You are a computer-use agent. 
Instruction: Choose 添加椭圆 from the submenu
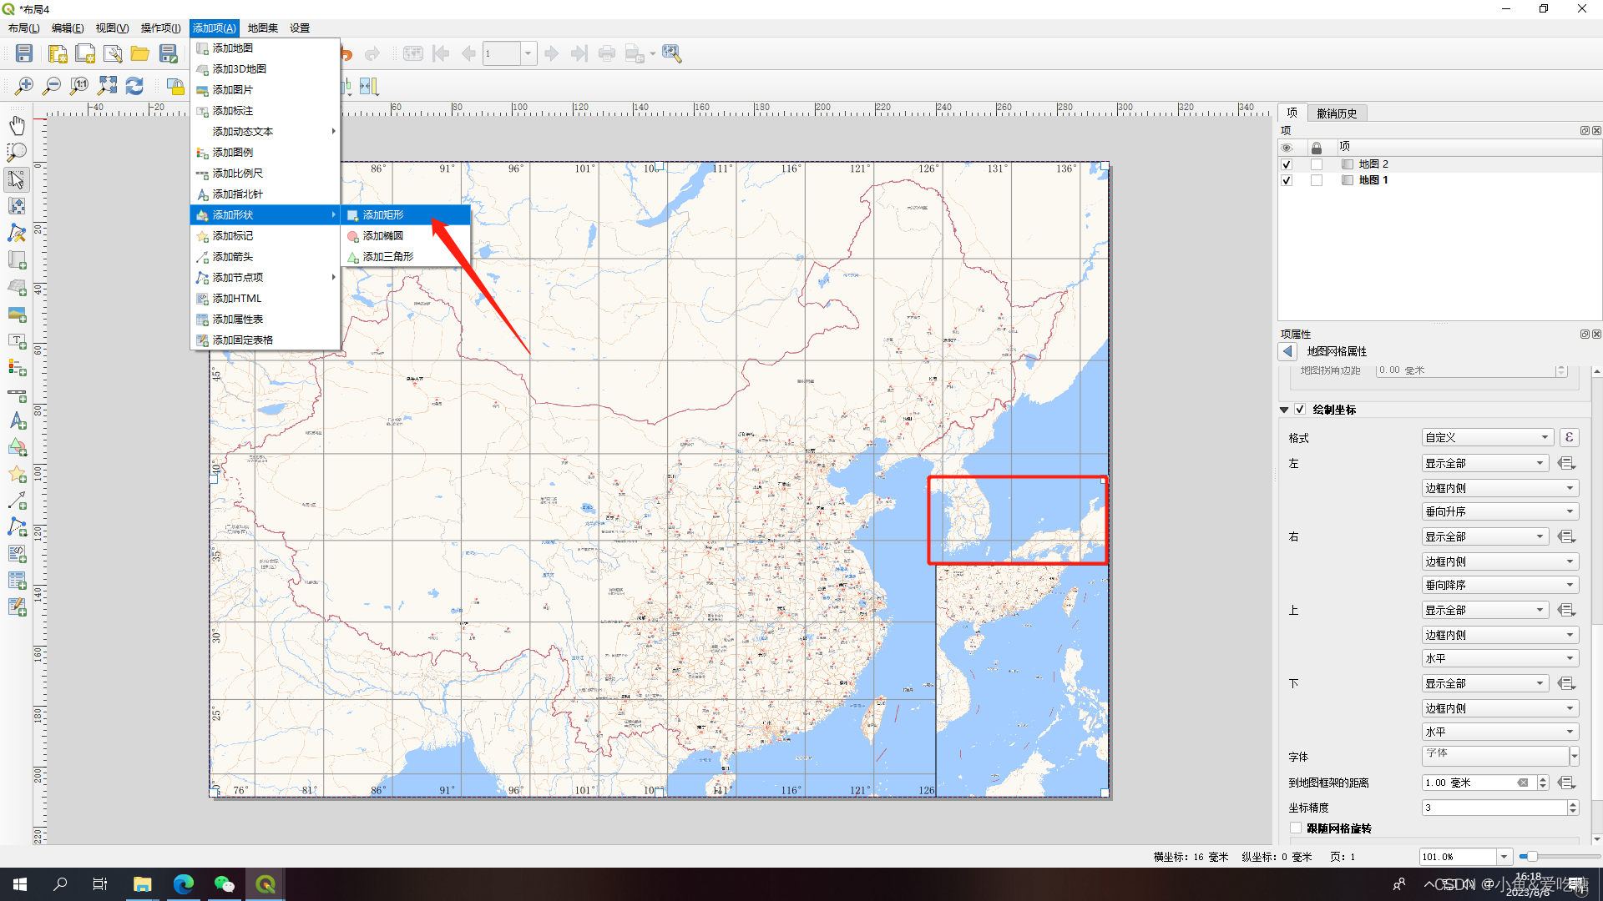coord(406,236)
